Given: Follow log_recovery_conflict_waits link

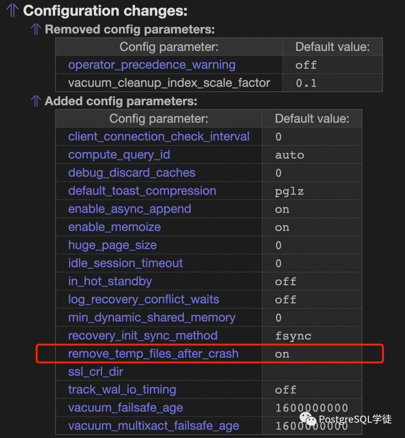Looking at the screenshot, I should (144, 299).
